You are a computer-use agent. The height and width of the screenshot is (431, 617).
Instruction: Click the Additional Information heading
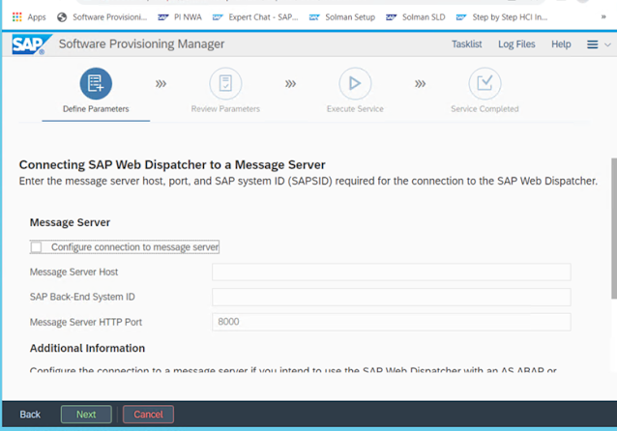pos(87,349)
